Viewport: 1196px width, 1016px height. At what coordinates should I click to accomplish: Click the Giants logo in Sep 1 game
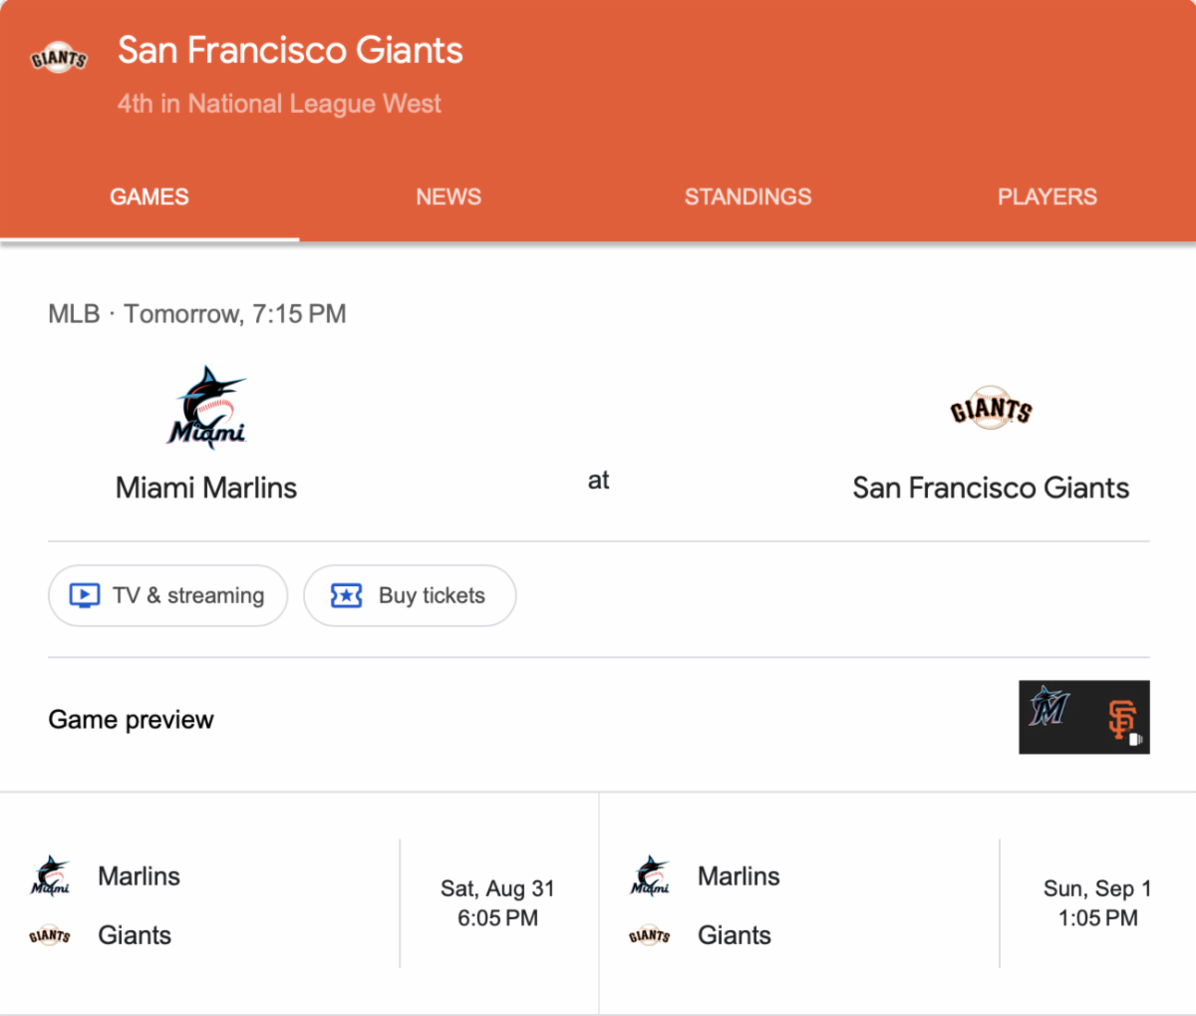(650, 935)
